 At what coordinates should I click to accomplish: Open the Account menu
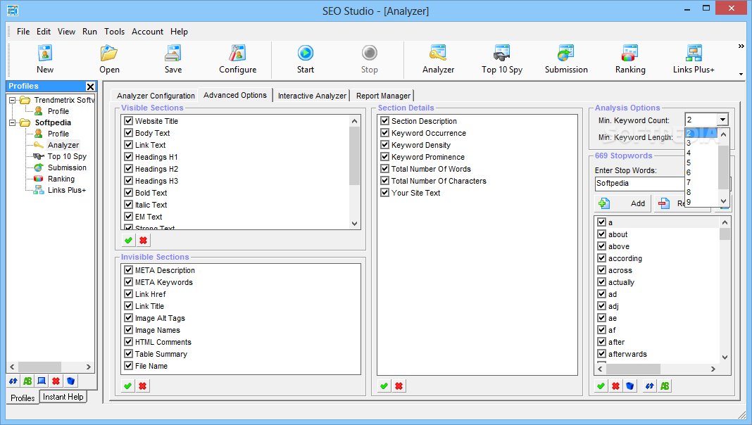(148, 32)
